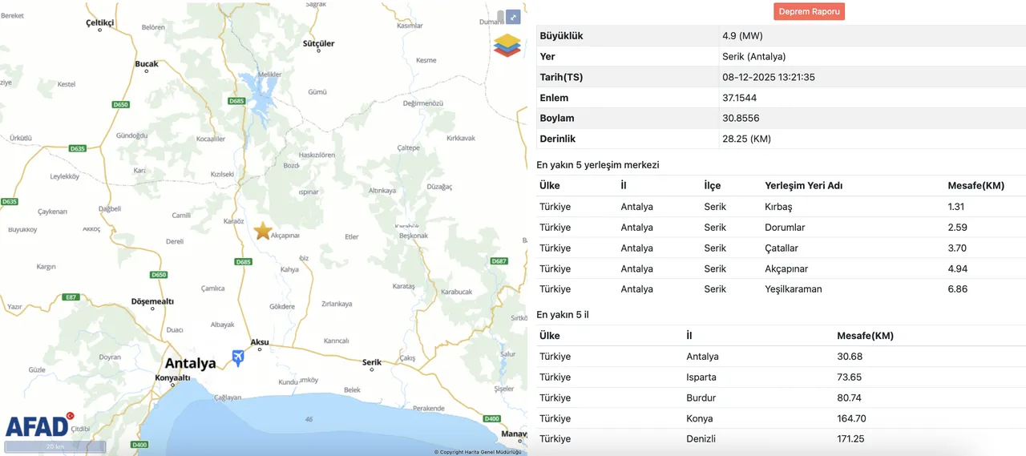
Task: Click the Isparta distance value 73.65
Action: (x=850, y=377)
